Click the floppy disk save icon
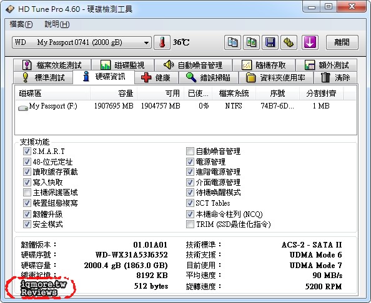This screenshot has height=303, width=371. 270,42
